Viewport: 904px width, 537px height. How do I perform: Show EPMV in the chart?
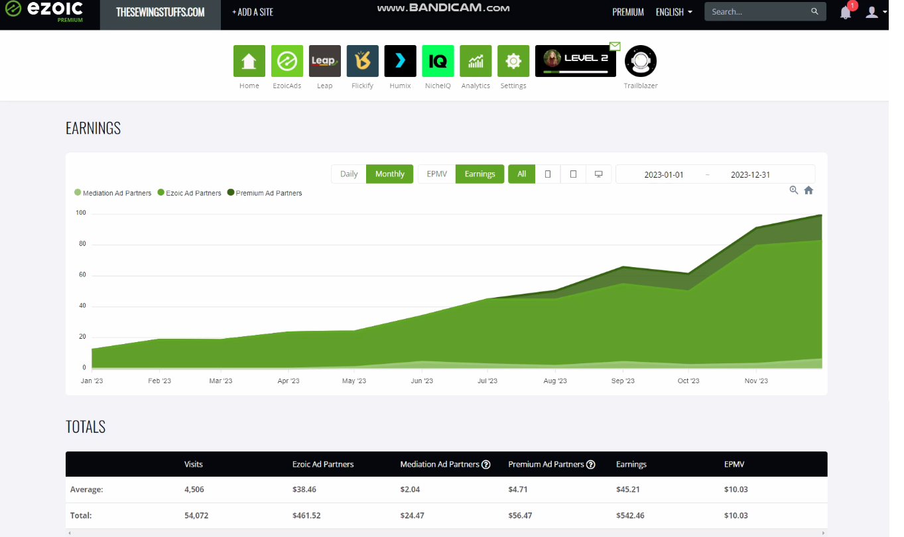pyautogui.click(x=436, y=174)
